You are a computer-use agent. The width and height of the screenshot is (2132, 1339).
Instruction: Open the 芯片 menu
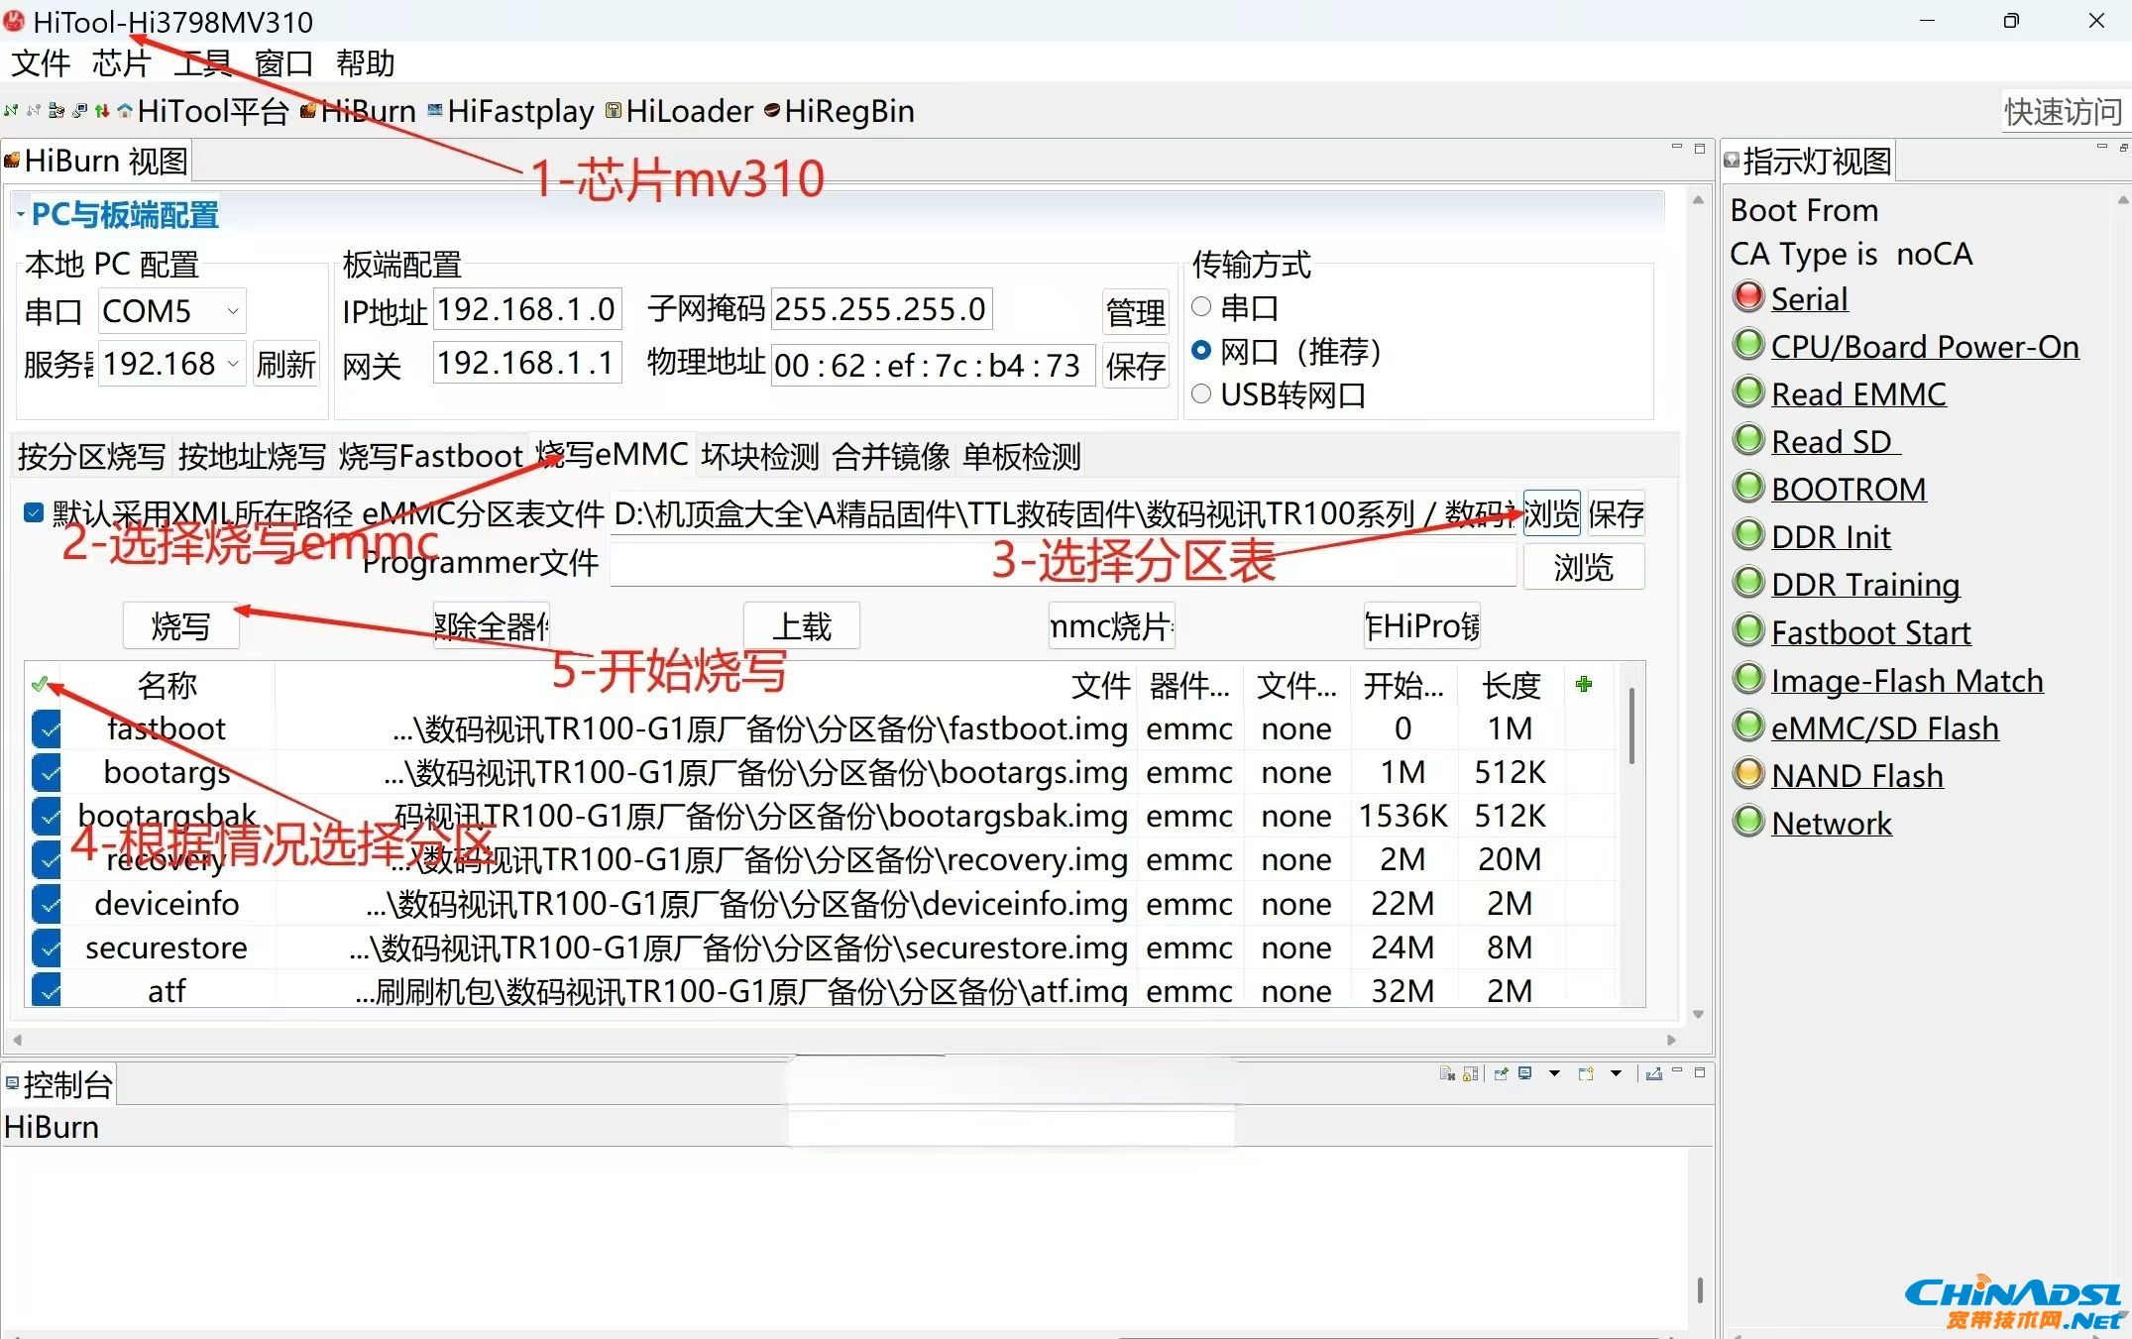tap(122, 63)
